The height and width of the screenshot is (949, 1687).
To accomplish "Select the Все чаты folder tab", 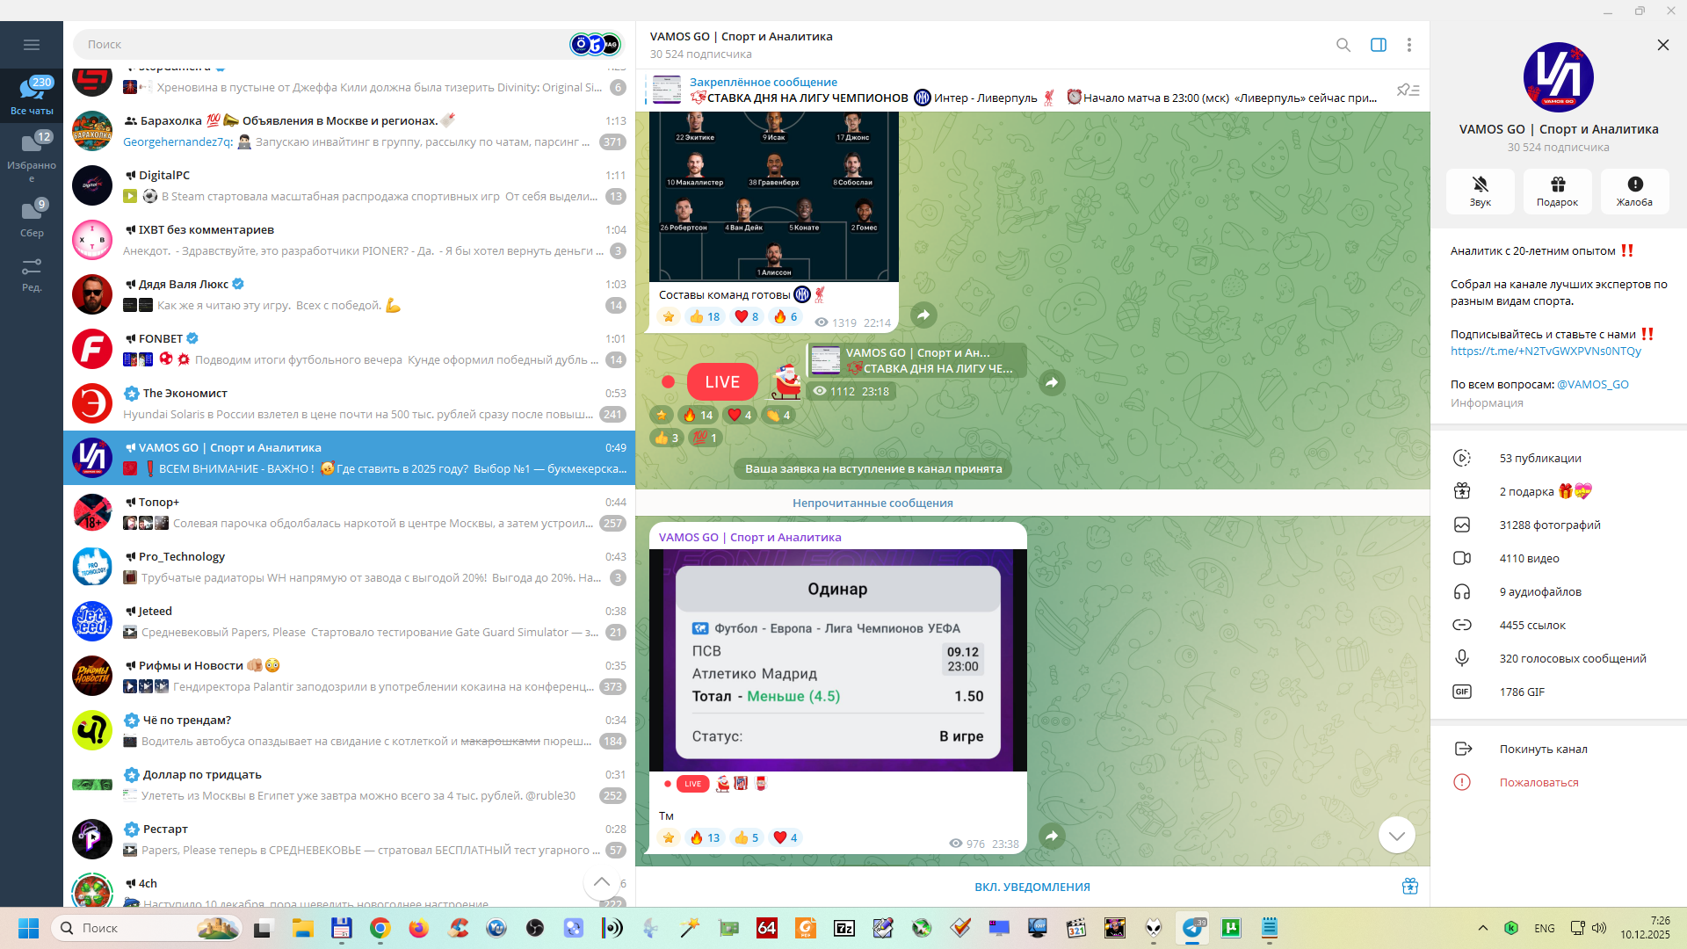I will click(32, 95).
